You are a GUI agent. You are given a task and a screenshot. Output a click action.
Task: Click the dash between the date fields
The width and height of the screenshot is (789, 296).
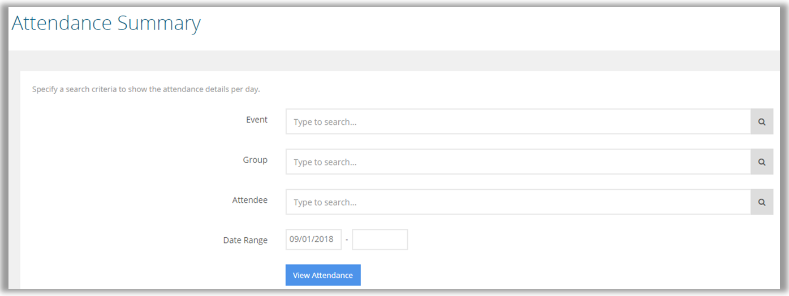(x=347, y=240)
